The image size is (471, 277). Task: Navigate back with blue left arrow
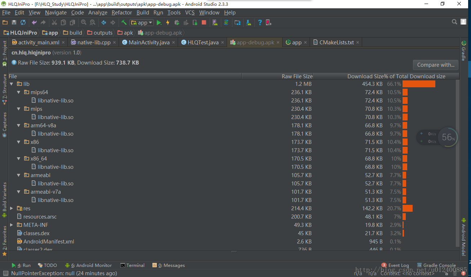[104, 22]
